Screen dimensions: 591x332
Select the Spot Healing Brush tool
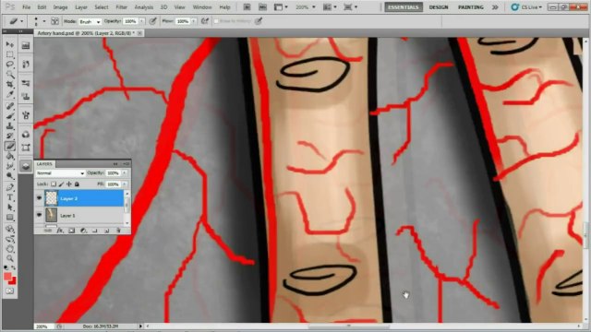10,106
